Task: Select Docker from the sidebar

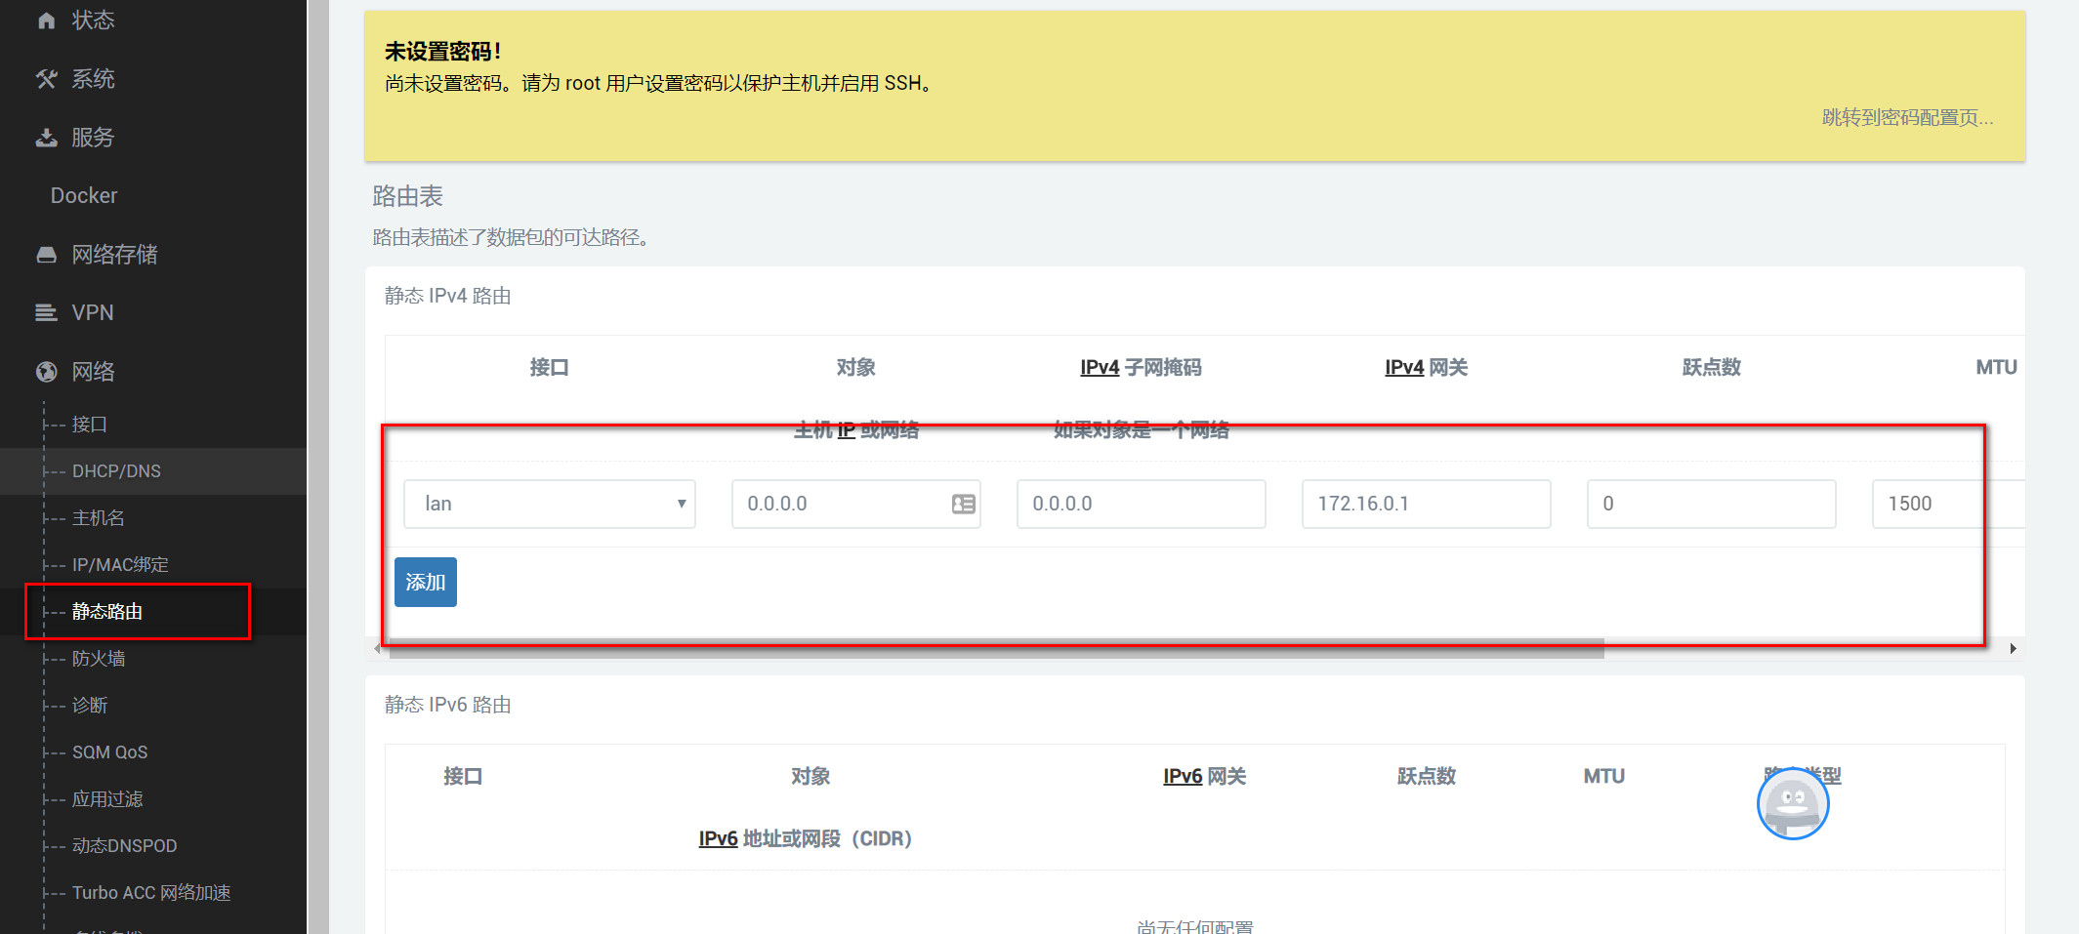Action: pyautogui.click(x=84, y=195)
